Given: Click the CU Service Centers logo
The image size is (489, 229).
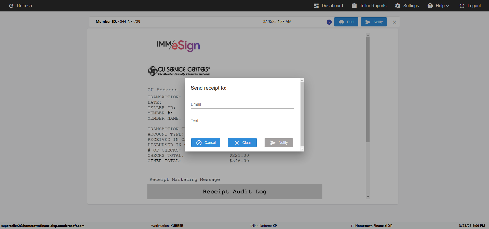Looking at the screenshot, I should click(x=179, y=71).
